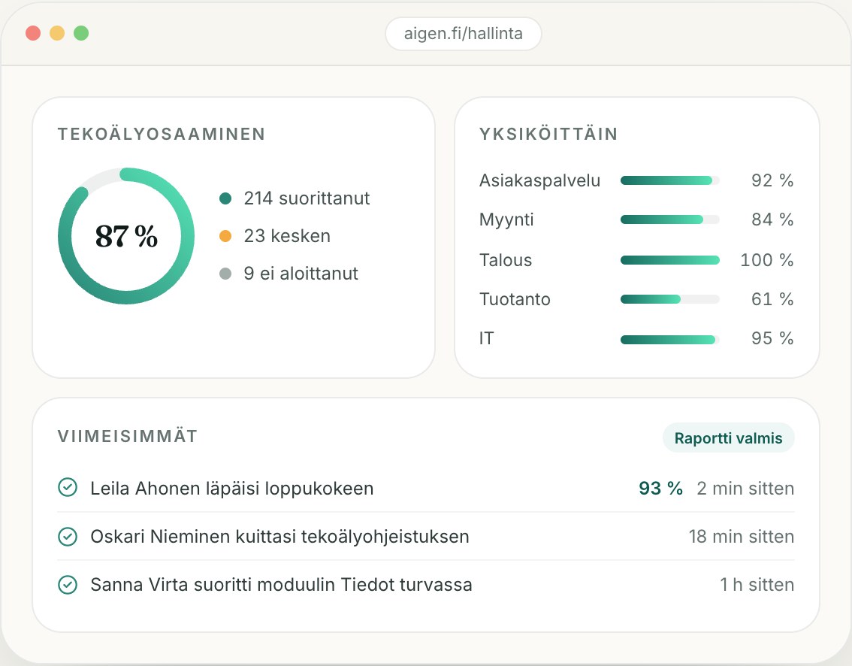The height and width of the screenshot is (666, 852).
Task: Click the Tuotanto unit label
Action: coord(515,299)
